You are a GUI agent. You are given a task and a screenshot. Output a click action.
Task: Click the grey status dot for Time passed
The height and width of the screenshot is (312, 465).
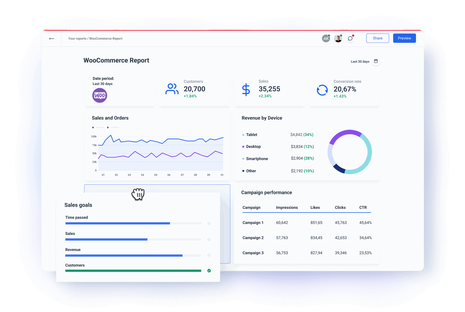(209, 223)
